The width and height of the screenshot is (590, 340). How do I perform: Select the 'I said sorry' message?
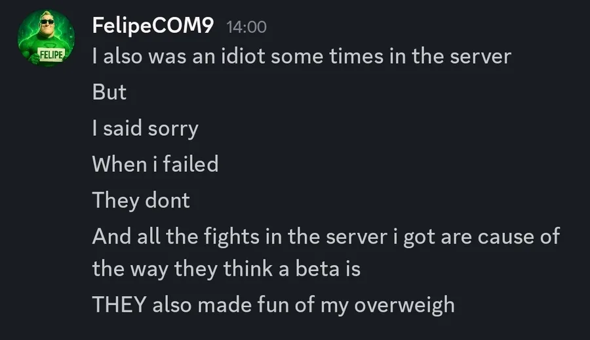(x=146, y=129)
